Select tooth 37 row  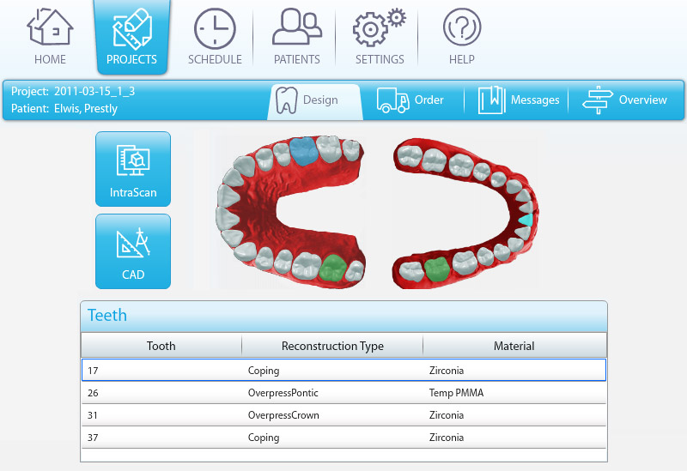click(x=344, y=438)
